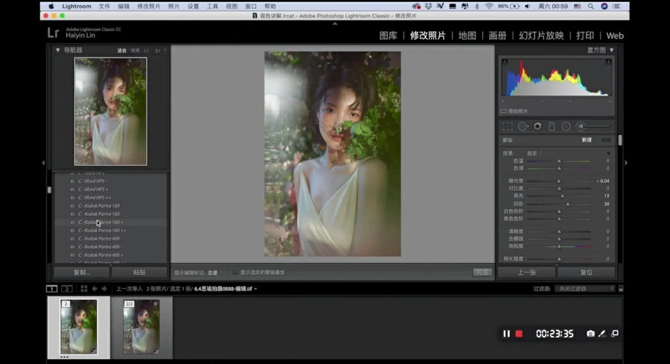Click 新建 to create a new mask
This screenshot has height=364, width=670.
tap(587, 140)
